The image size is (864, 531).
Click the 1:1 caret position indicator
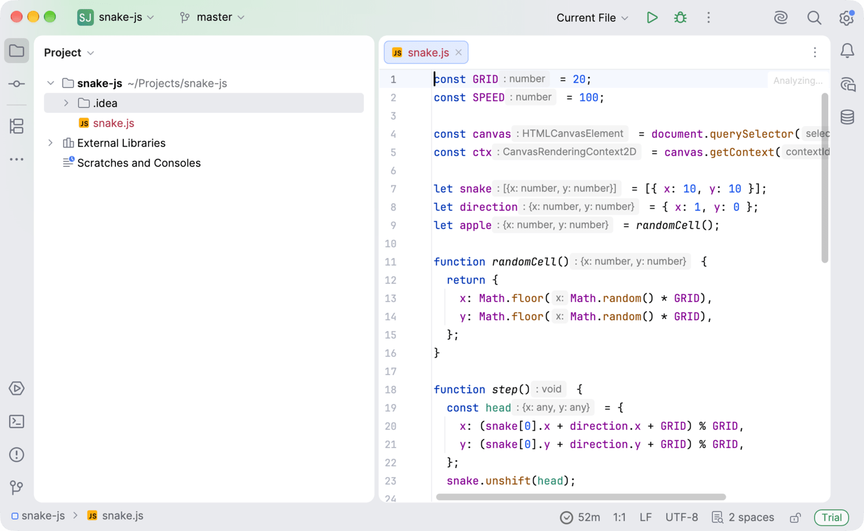click(x=619, y=517)
